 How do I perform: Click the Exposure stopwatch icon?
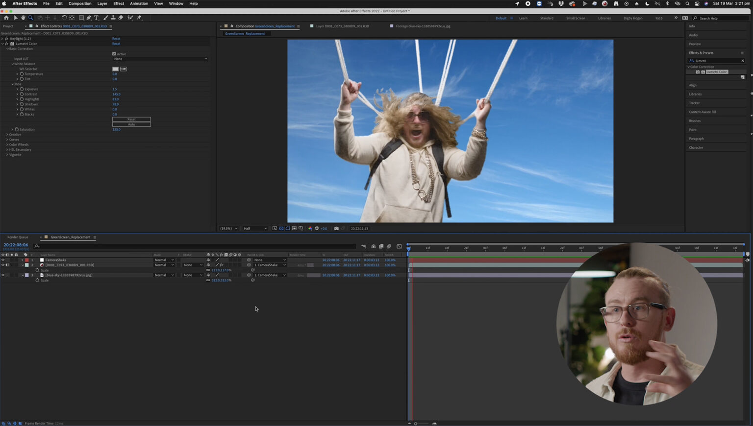pyautogui.click(x=22, y=89)
